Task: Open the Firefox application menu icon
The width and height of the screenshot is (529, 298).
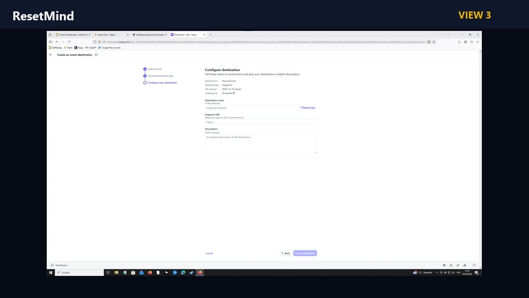Action: [x=478, y=42]
